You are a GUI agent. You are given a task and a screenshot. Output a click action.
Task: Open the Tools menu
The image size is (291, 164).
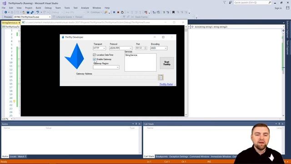click(x=67, y=8)
